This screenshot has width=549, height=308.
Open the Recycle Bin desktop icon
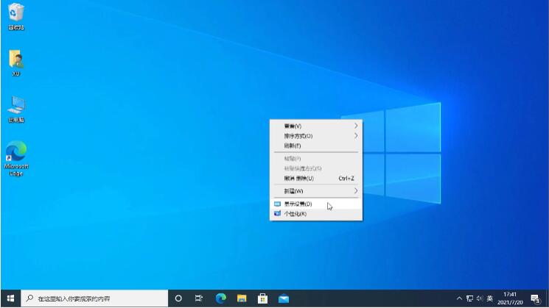(x=15, y=13)
